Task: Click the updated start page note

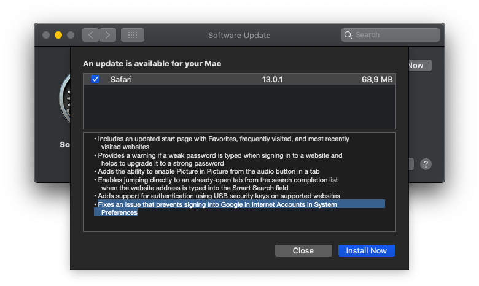Action: click(x=224, y=143)
